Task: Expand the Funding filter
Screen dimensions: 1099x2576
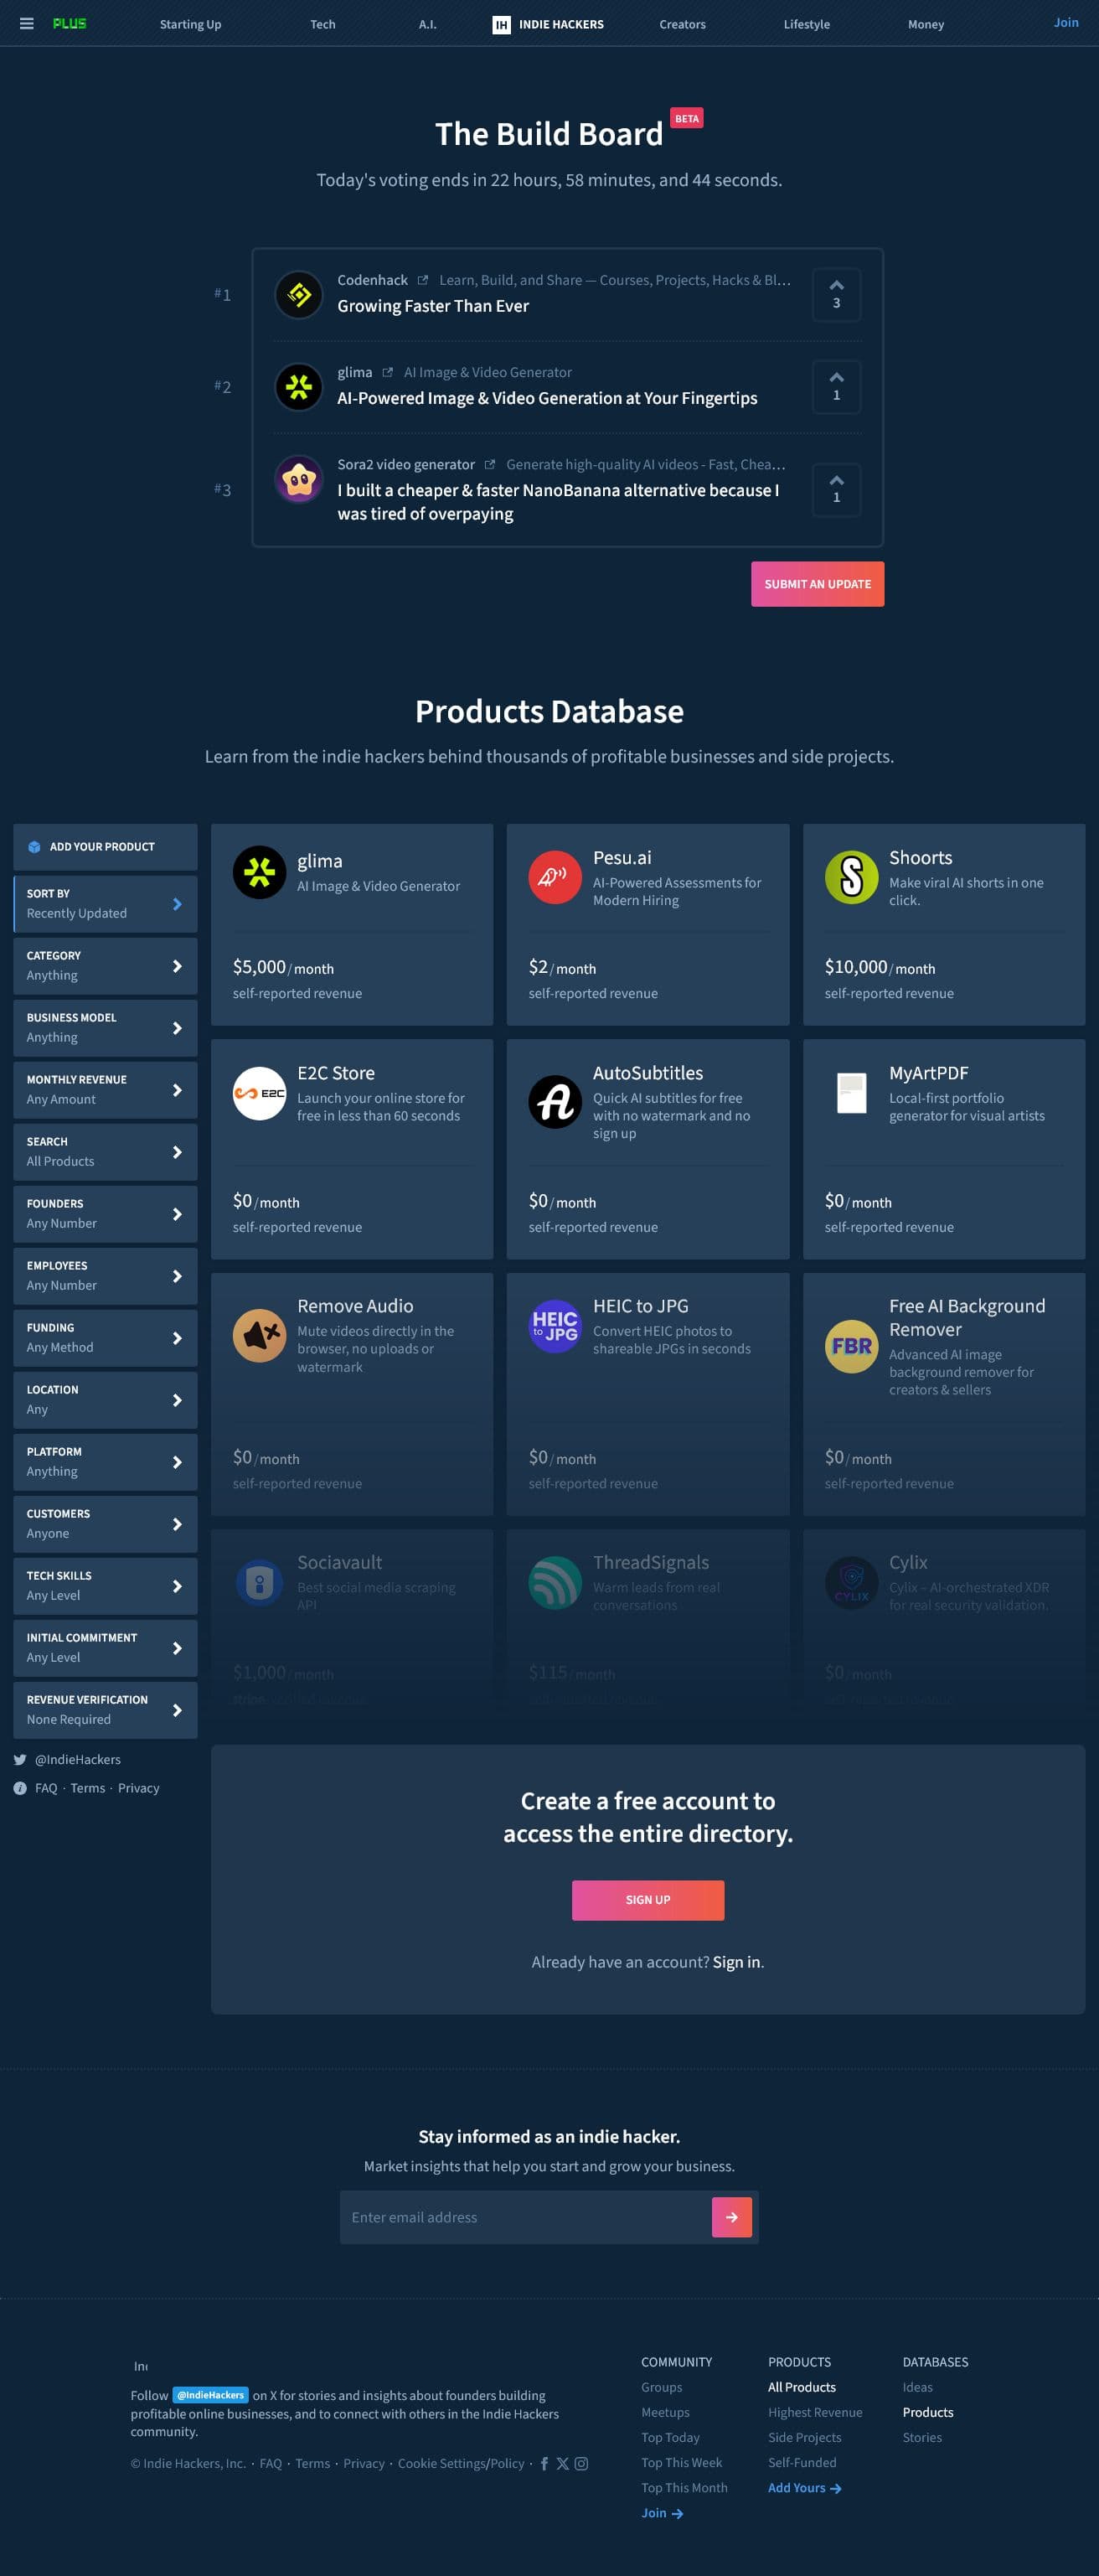Action: [105, 1338]
